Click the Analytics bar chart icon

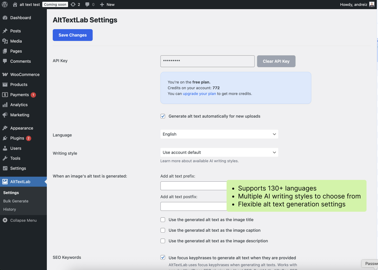(x=5, y=105)
